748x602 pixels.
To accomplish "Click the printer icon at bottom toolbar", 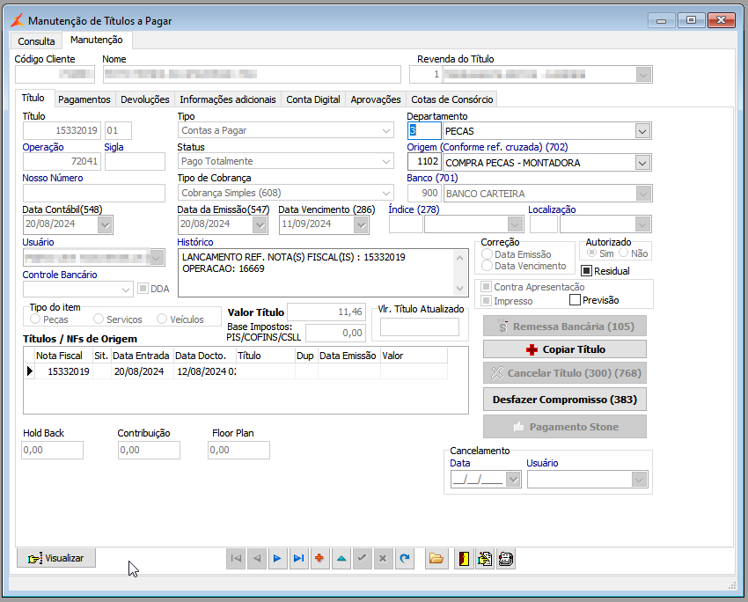I will point(506,558).
